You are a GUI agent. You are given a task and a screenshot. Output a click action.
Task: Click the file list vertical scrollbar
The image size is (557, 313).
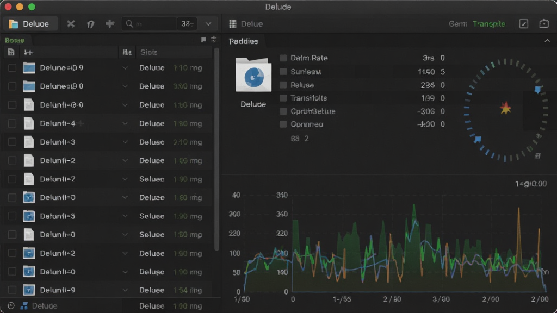click(216, 149)
